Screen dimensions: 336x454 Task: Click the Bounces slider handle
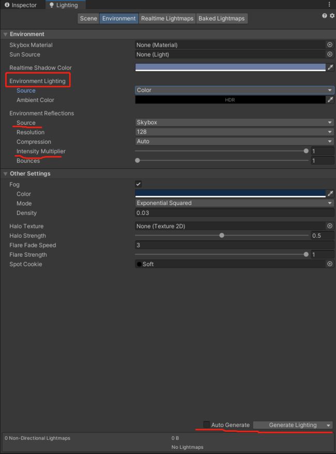point(138,160)
